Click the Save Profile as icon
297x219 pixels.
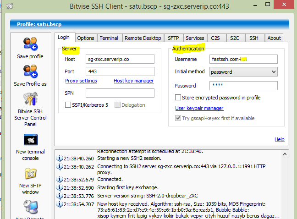[30, 71]
